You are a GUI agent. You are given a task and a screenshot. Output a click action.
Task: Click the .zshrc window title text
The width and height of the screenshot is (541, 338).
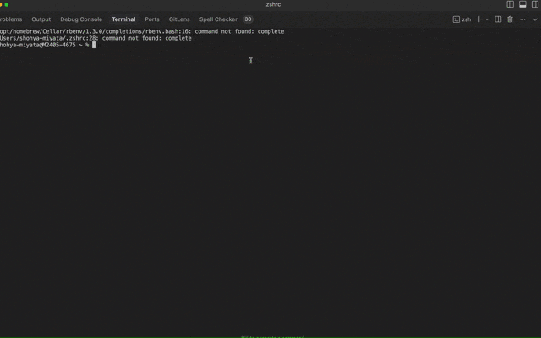(x=272, y=4)
